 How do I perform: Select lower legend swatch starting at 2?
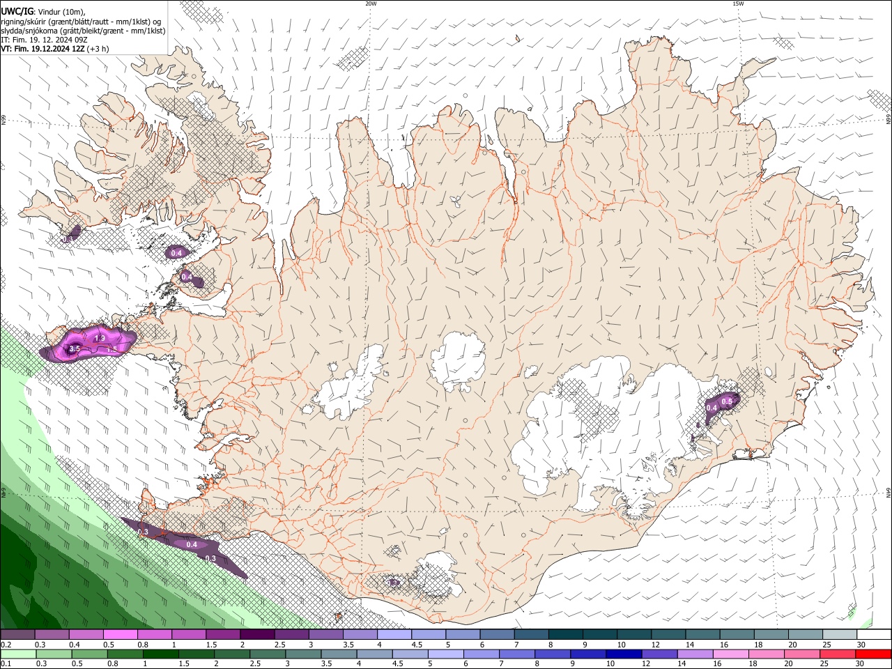click(232, 654)
